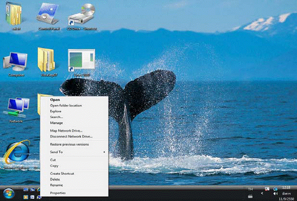297x201 pixels.
Task: Select the top-left user folder icon
Action: pyautogui.click(x=14, y=15)
